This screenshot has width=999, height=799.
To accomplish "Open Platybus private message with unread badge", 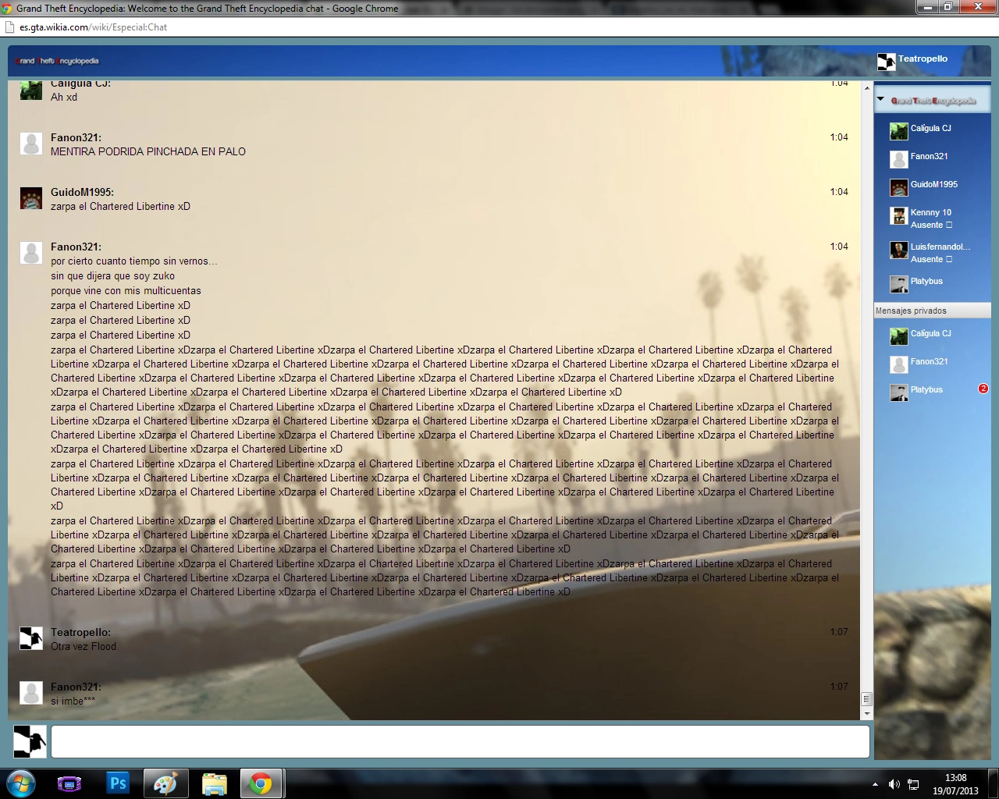I will pyautogui.click(x=926, y=390).
